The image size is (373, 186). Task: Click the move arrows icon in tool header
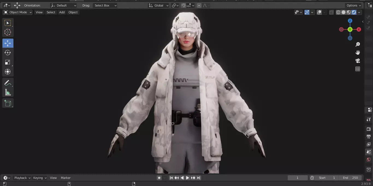click(x=17, y=5)
